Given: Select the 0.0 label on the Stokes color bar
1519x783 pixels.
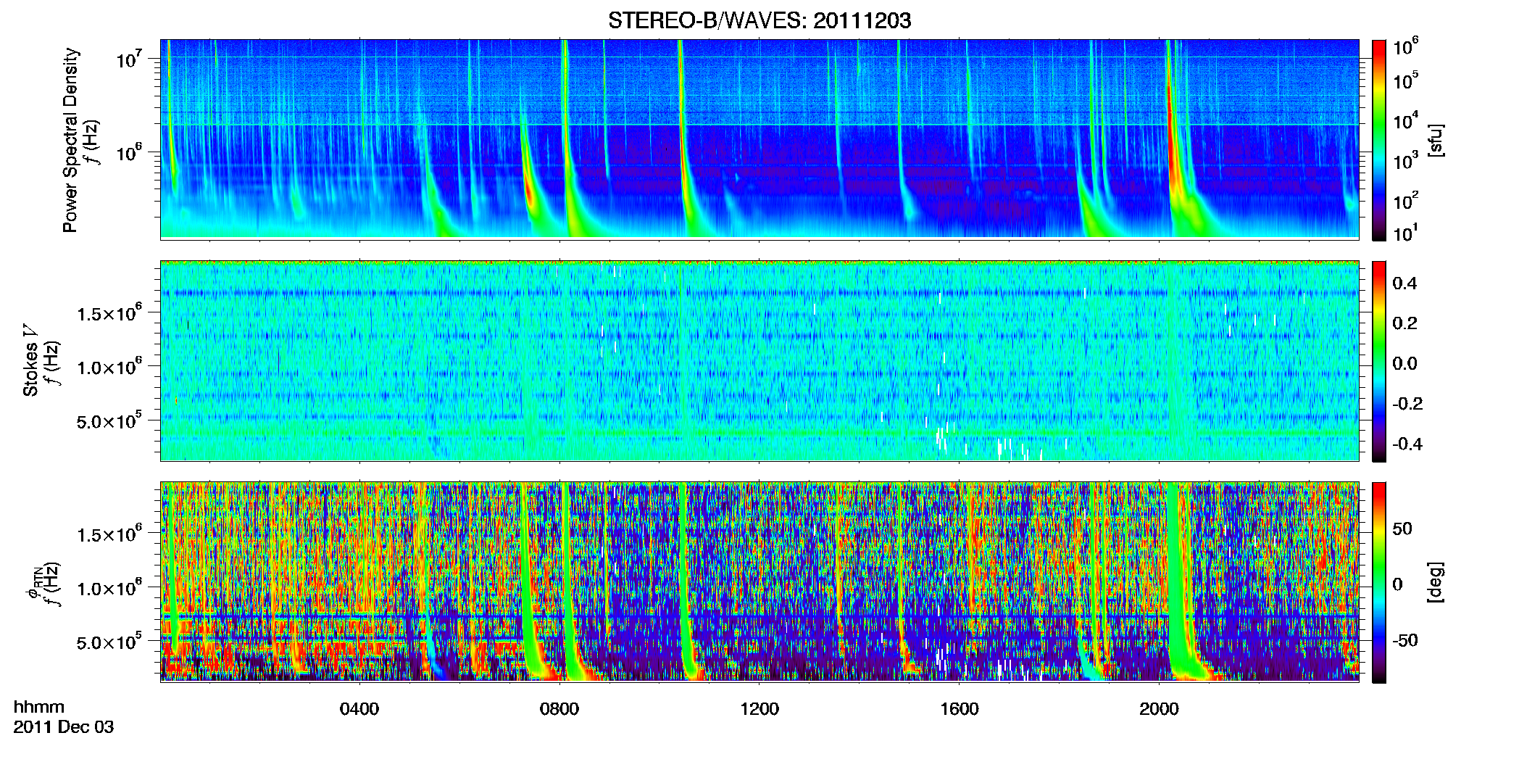Looking at the screenshot, I should pos(1404,363).
